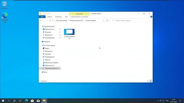The height and width of the screenshot is (103, 184).
Task: Select Быстрый доступ in the navigation pane
Action: pyautogui.click(x=49, y=26)
